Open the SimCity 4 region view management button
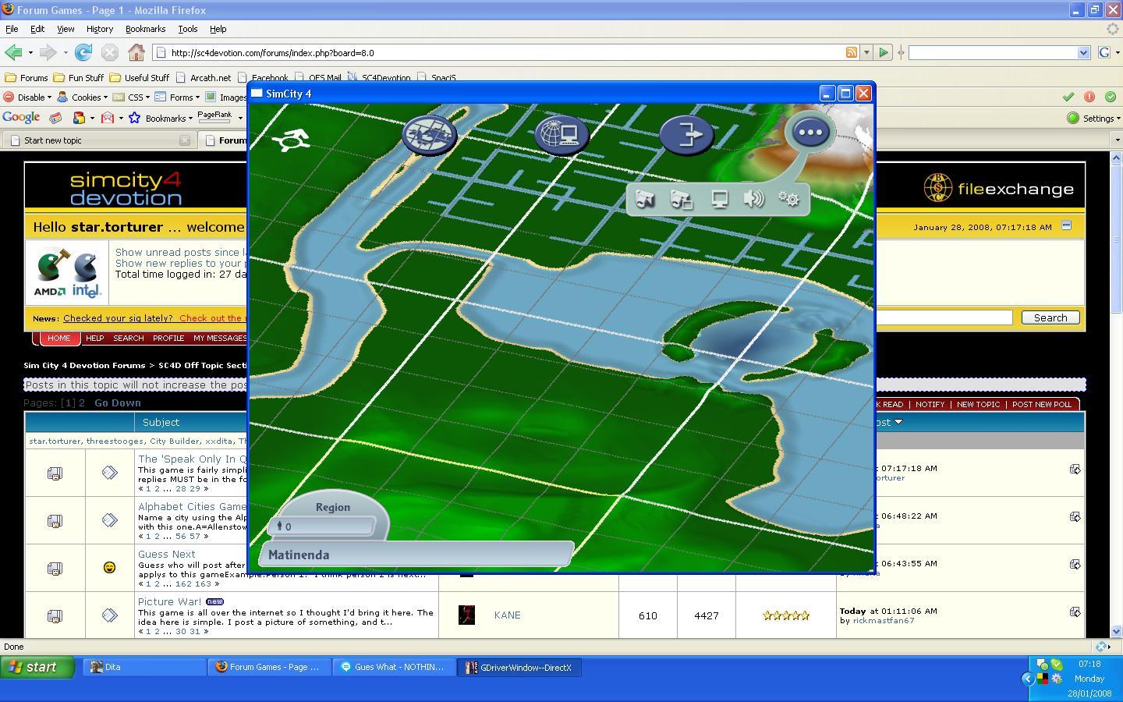The image size is (1123, 702). pyautogui.click(x=428, y=134)
